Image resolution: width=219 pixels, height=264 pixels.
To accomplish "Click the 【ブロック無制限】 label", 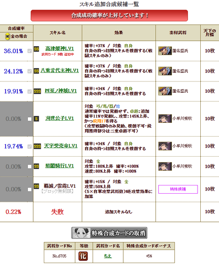I will [57, 191].
